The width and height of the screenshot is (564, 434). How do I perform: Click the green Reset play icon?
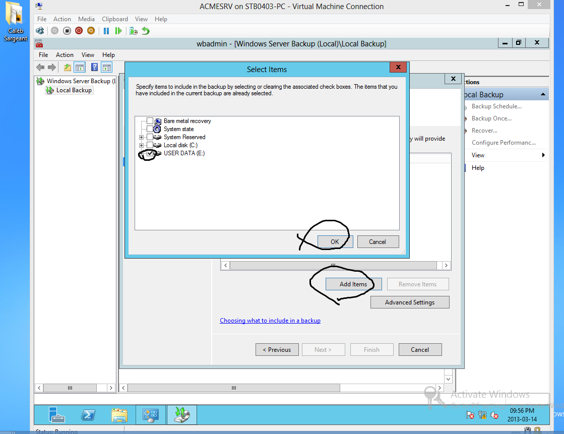(118, 31)
